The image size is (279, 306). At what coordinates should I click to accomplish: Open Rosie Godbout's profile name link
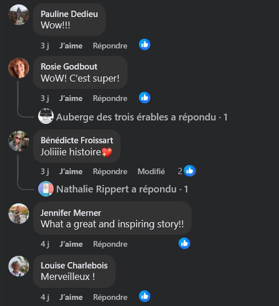point(69,66)
